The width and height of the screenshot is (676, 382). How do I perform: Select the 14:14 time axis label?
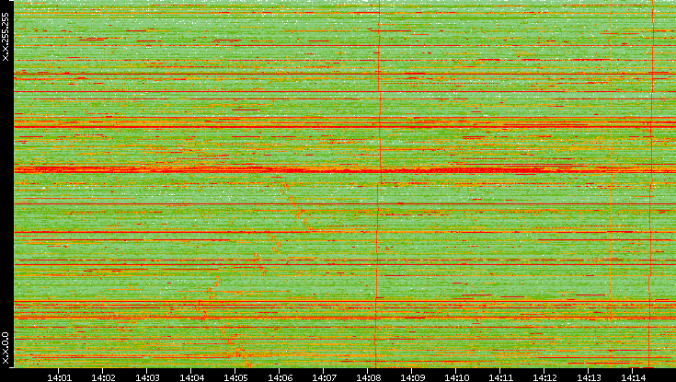click(x=633, y=377)
